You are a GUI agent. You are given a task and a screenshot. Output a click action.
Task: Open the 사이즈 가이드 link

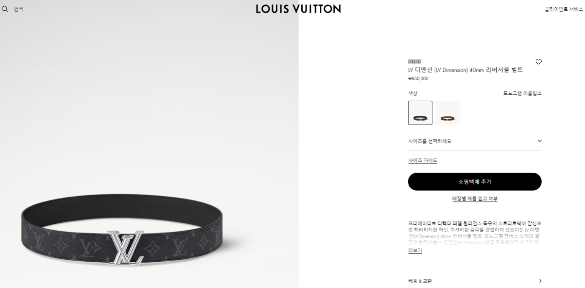coord(423,161)
